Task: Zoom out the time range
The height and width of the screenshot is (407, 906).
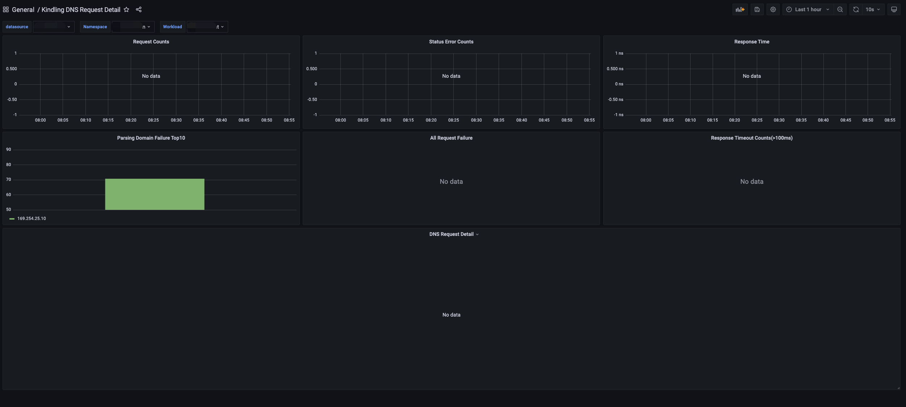Action: pos(840,9)
